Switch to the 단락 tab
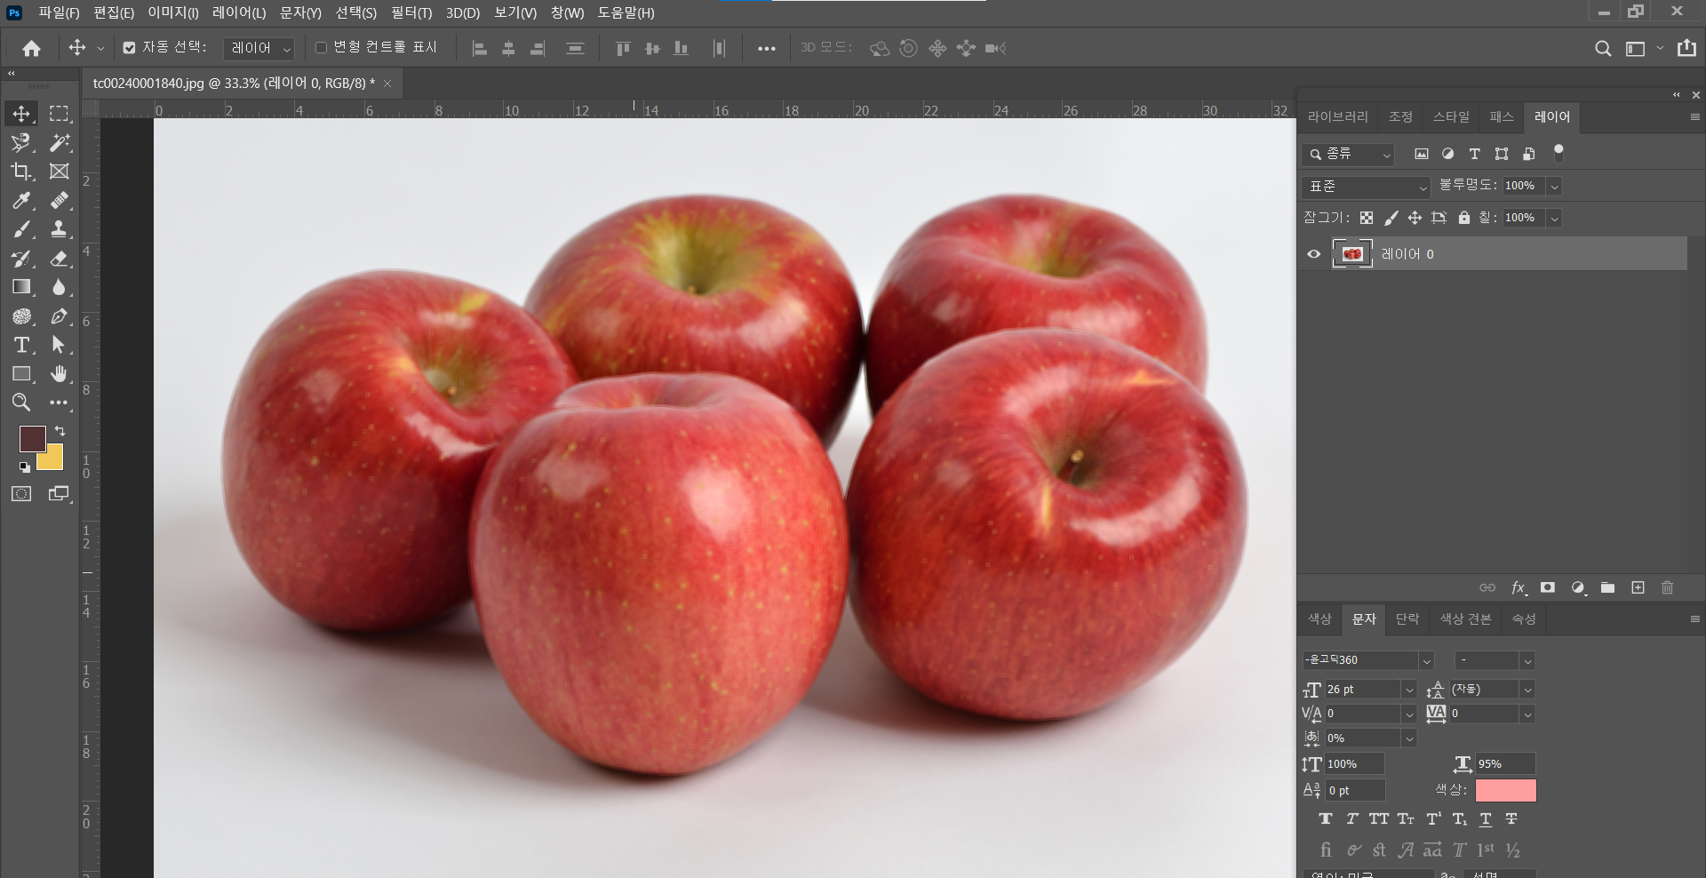This screenshot has width=1706, height=878. coord(1407,619)
